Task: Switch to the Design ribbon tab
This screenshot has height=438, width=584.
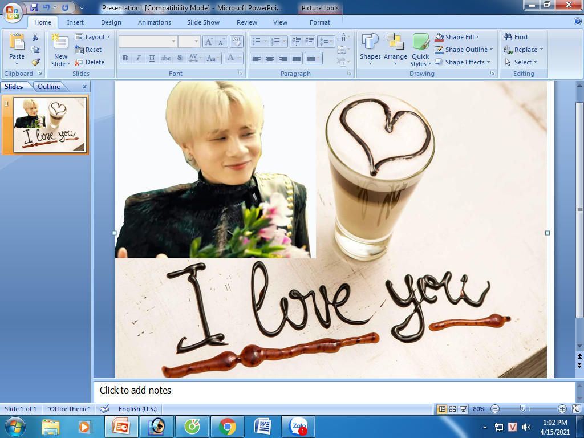Action: click(111, 22)
